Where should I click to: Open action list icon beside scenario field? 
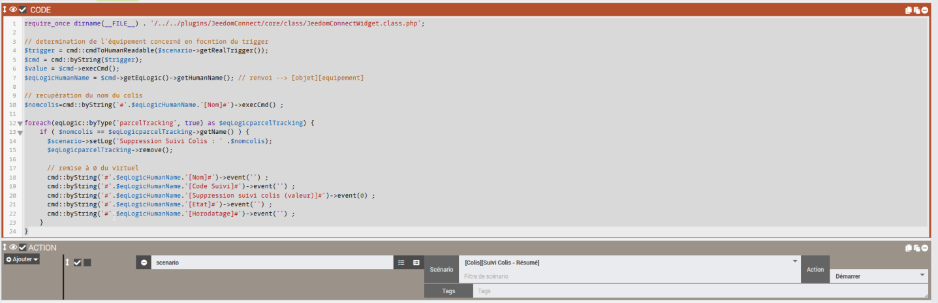[x=401, y=263]
